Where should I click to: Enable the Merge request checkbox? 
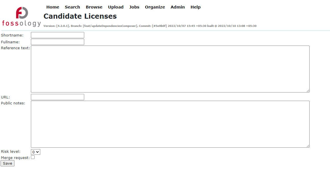[33, 157]
